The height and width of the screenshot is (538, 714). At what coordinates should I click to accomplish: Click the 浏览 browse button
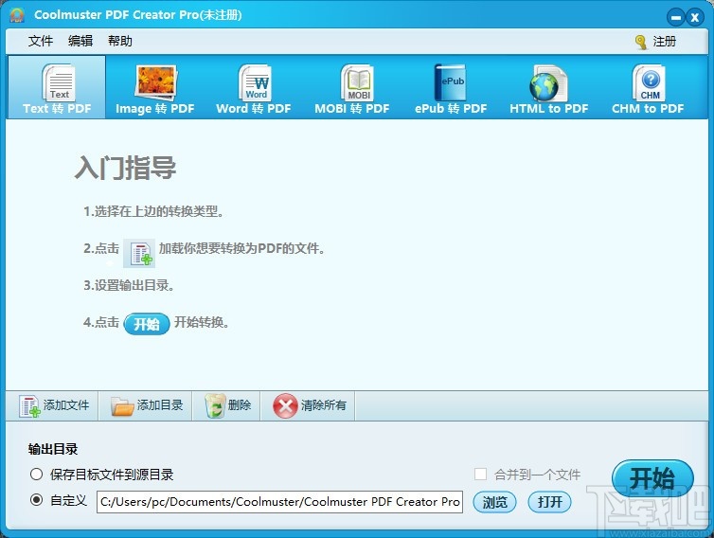[x=494, y=502]
